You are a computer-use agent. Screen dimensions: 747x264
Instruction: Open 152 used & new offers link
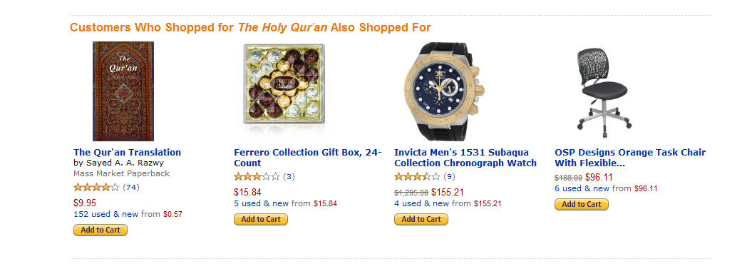pyautogui.click(x=105, y=214)
